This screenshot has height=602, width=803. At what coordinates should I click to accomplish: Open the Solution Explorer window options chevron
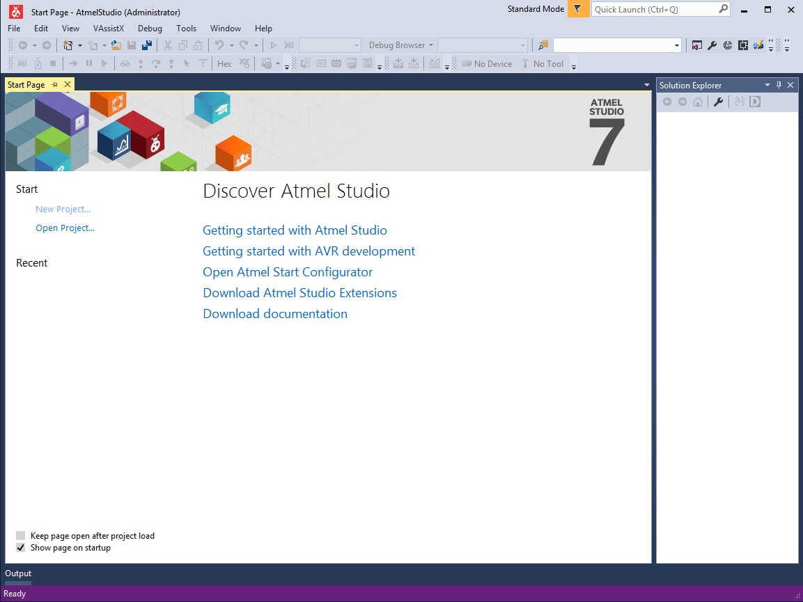(767, 84)
